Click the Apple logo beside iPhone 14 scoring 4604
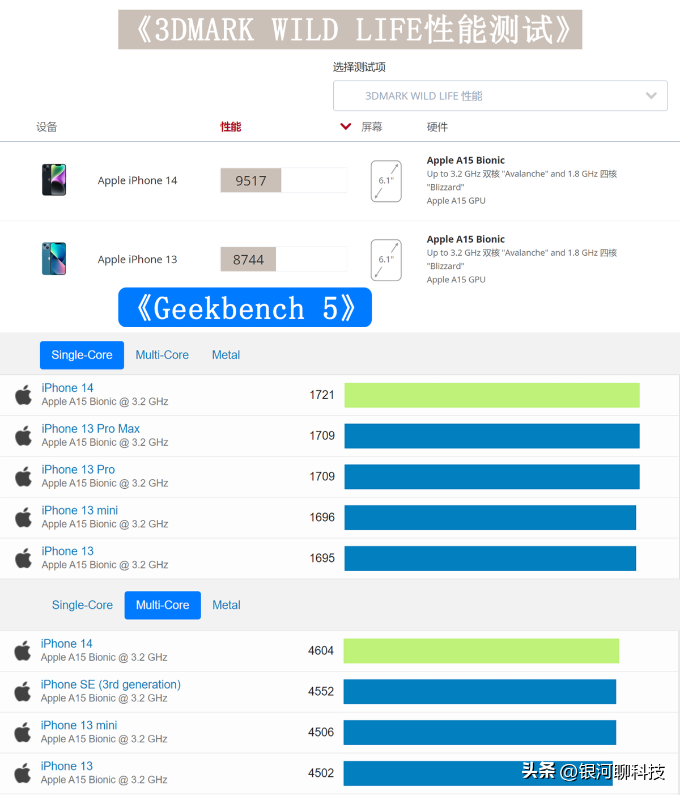Image resolution: width=680 pixels, height=795 pixels. pyautogui.click(x=23, y=650)
